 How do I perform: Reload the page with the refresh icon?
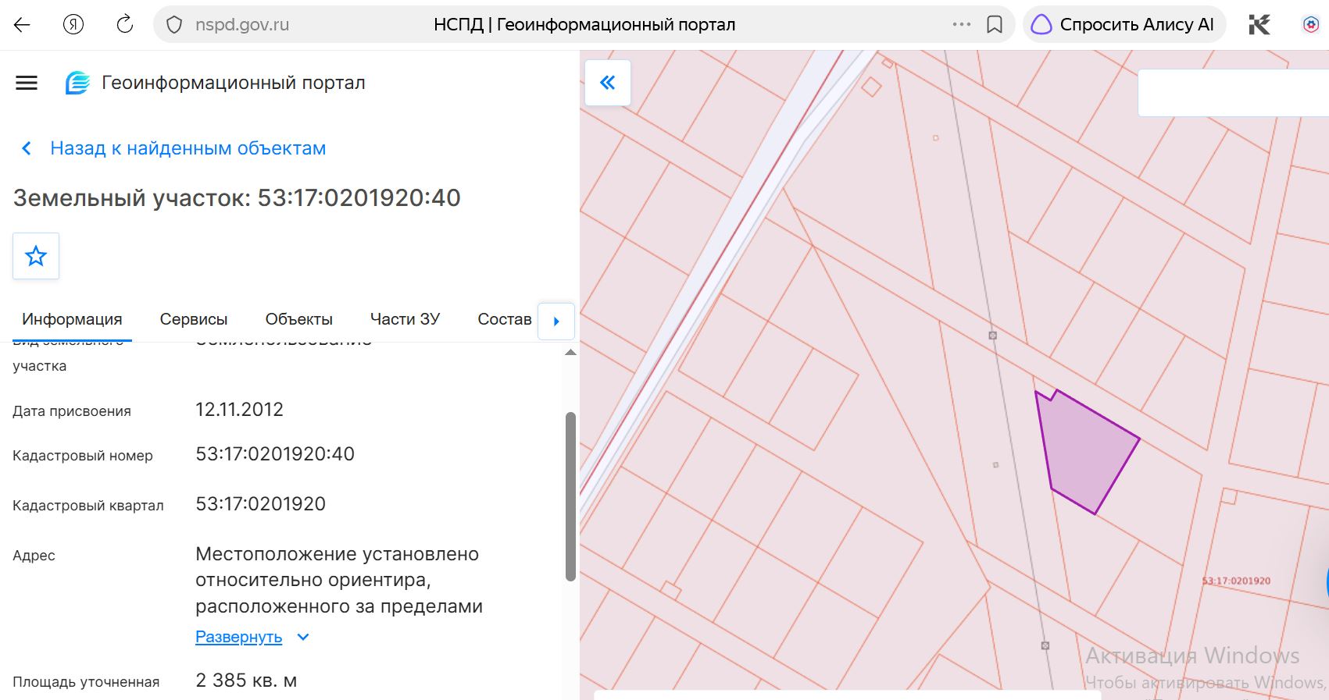click(125, 24)
